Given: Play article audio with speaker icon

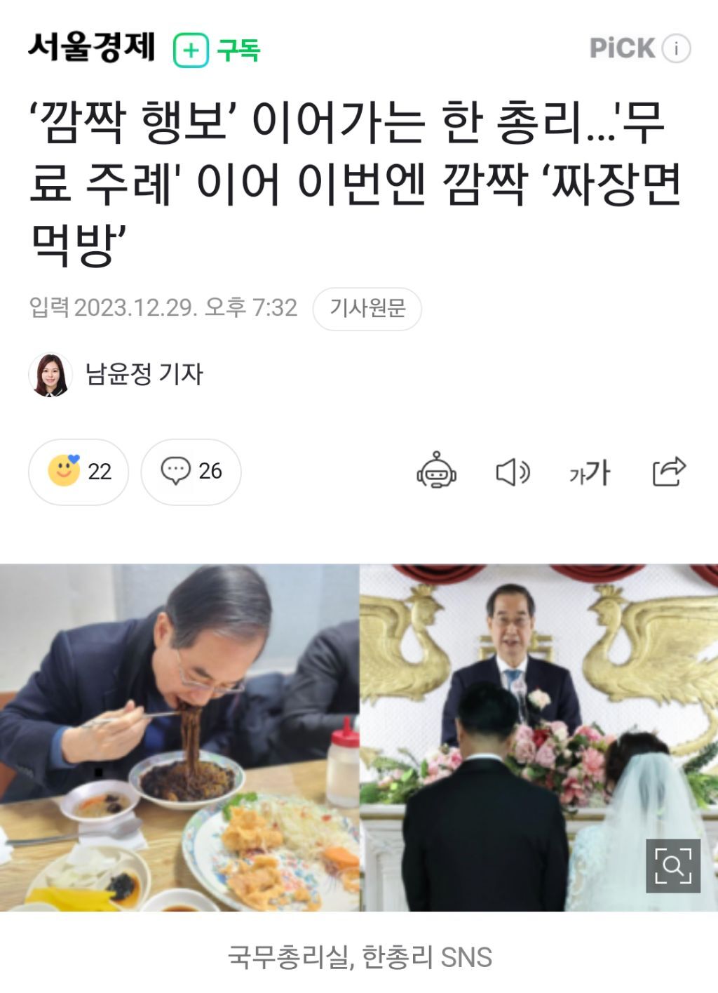Looking at the screenshot, I should click(513, 472).
